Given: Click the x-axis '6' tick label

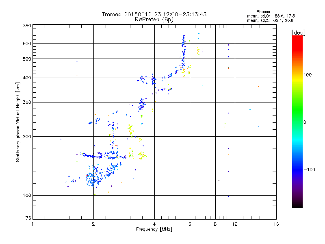Looking at the screenshot, I should click(190, 224).
